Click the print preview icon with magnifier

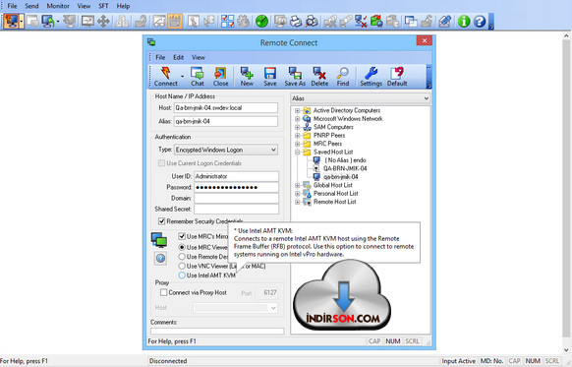point(312,22)
